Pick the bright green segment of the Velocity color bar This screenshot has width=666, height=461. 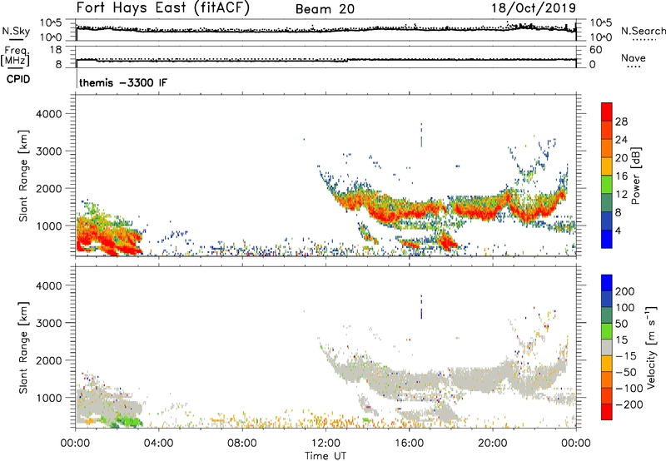(607, 331)
